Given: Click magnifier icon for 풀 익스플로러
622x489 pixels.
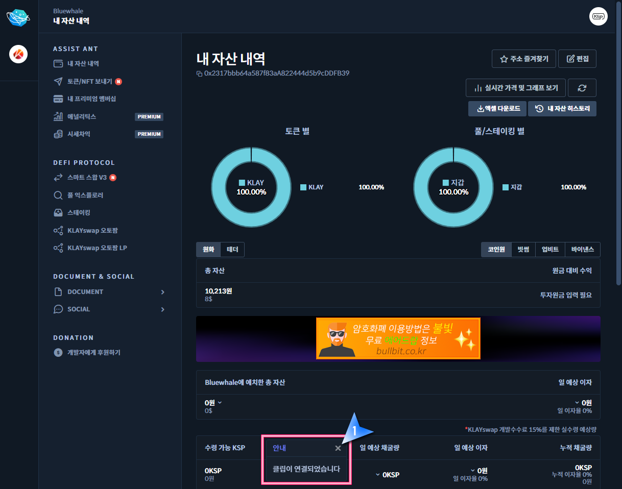Looking at the screenshot, I should 58,195.
